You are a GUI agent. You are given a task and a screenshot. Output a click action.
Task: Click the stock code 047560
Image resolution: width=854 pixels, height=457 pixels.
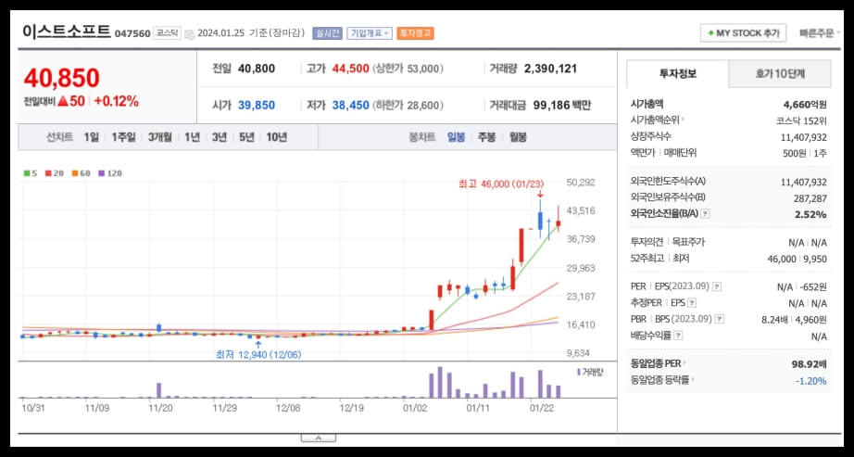coord(132,33)
